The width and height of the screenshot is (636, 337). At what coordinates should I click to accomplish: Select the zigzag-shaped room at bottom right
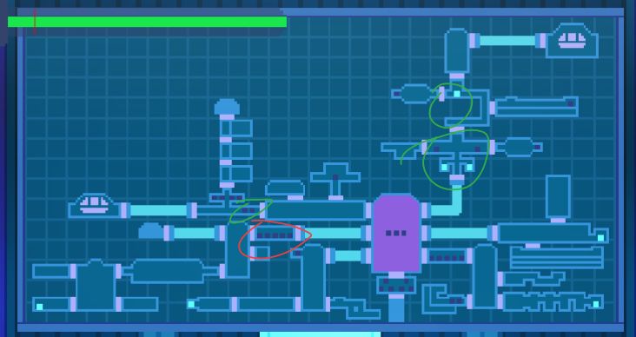tap(553, 302)
